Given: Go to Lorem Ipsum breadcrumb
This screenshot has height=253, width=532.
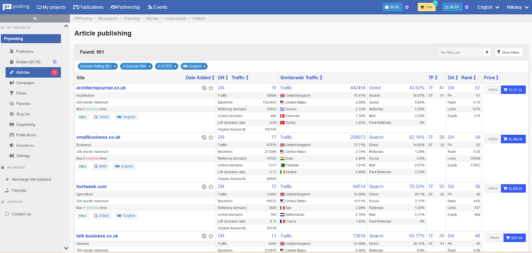Looking at the screenshot, I should point(176,19).
